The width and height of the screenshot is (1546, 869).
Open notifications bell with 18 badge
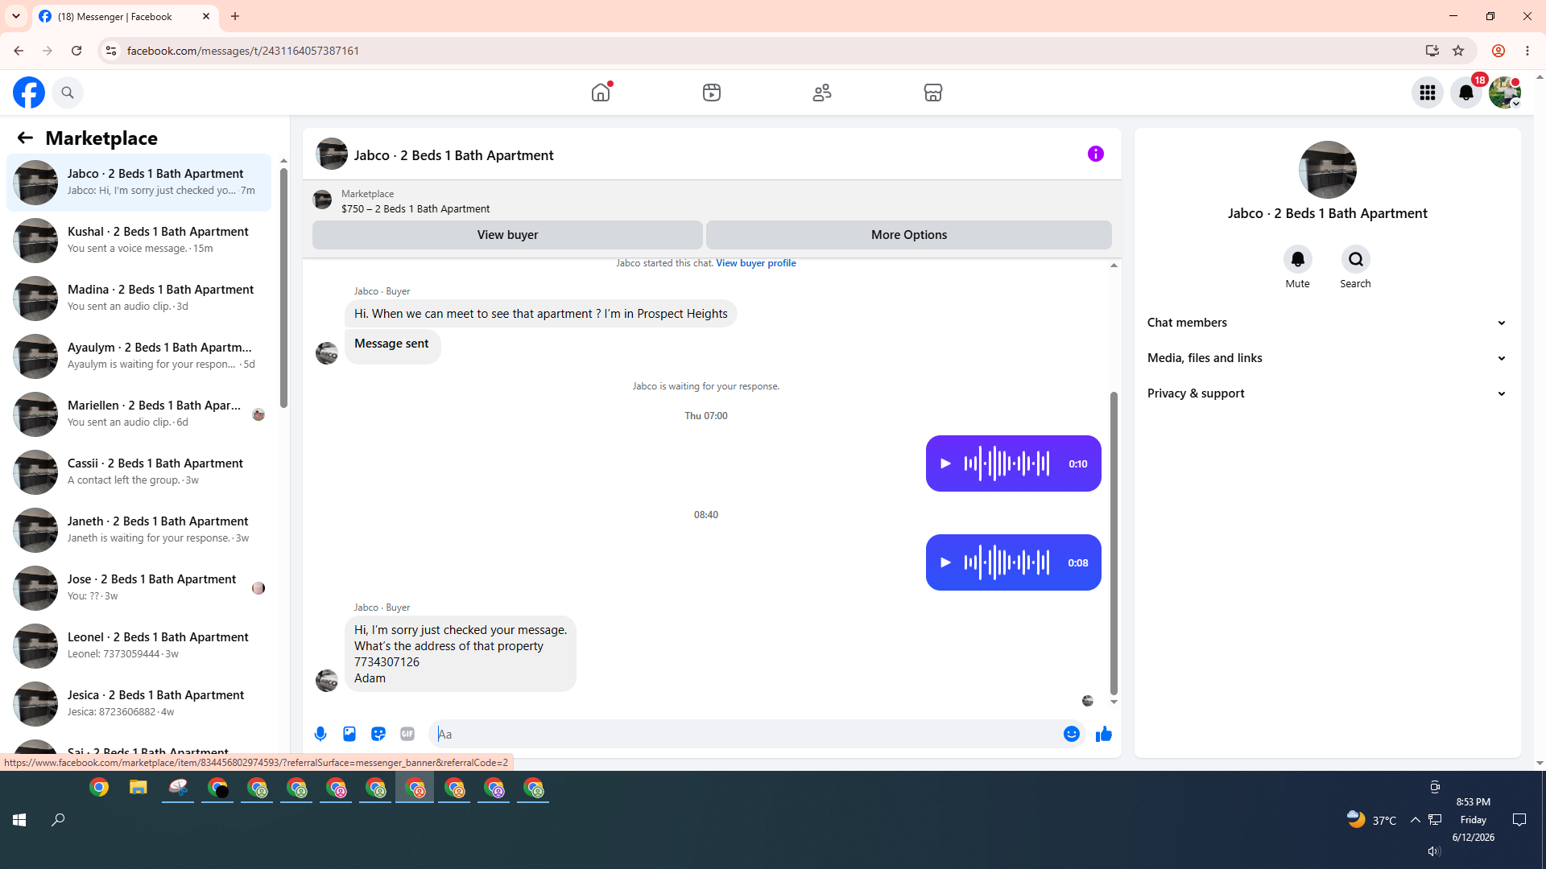point(1466,93)
